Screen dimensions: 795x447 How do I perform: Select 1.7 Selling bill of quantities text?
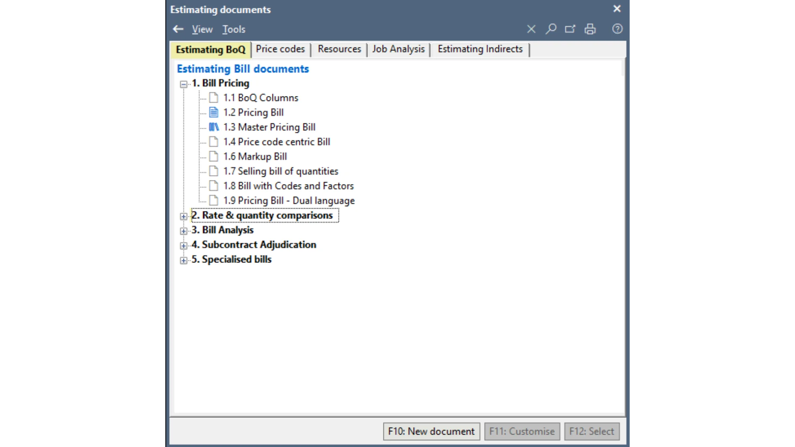pyautogui.click(x=281, y=171)
